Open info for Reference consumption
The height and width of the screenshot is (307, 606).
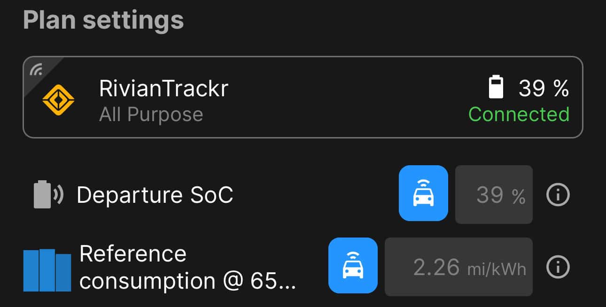558,267
